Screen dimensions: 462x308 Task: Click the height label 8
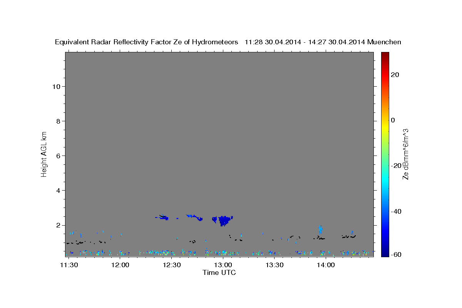tap(58, 121)
